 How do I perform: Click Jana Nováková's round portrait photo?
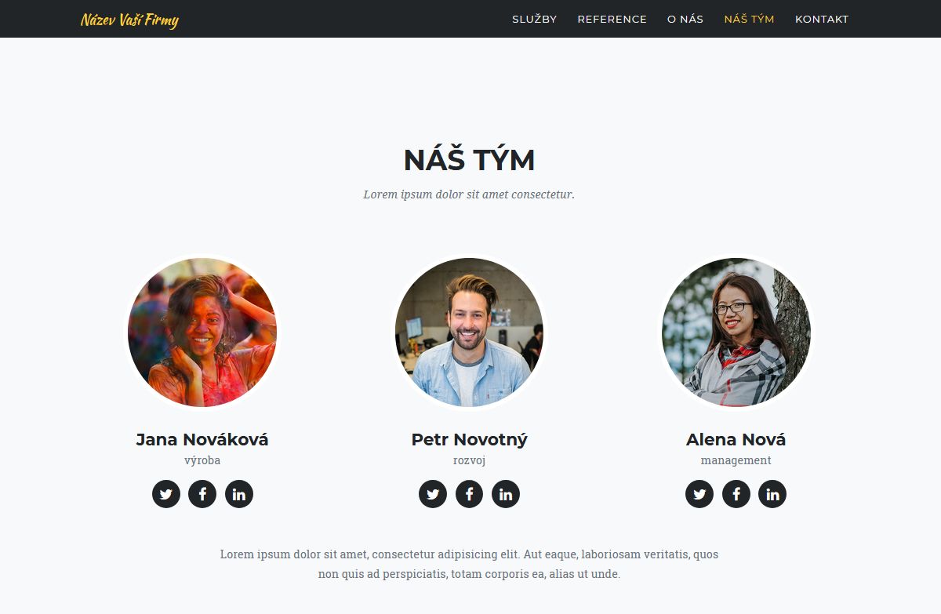click(x=202, y=332)
